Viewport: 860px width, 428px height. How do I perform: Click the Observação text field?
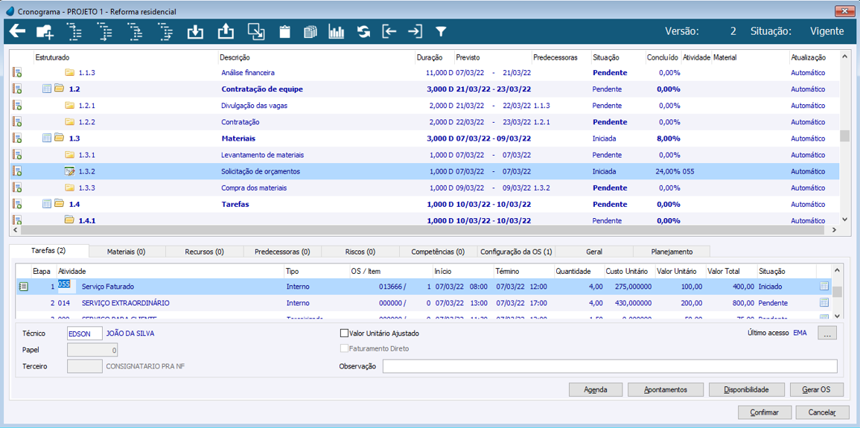coord(609,366)
